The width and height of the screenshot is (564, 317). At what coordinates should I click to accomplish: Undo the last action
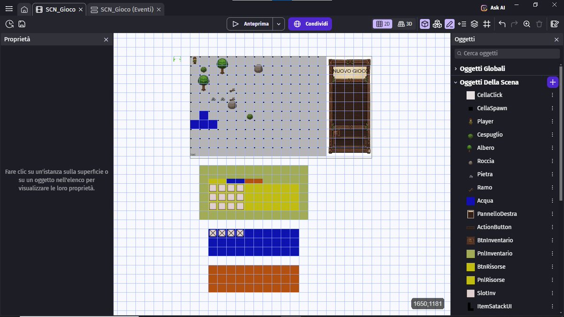tap(502, 24)
